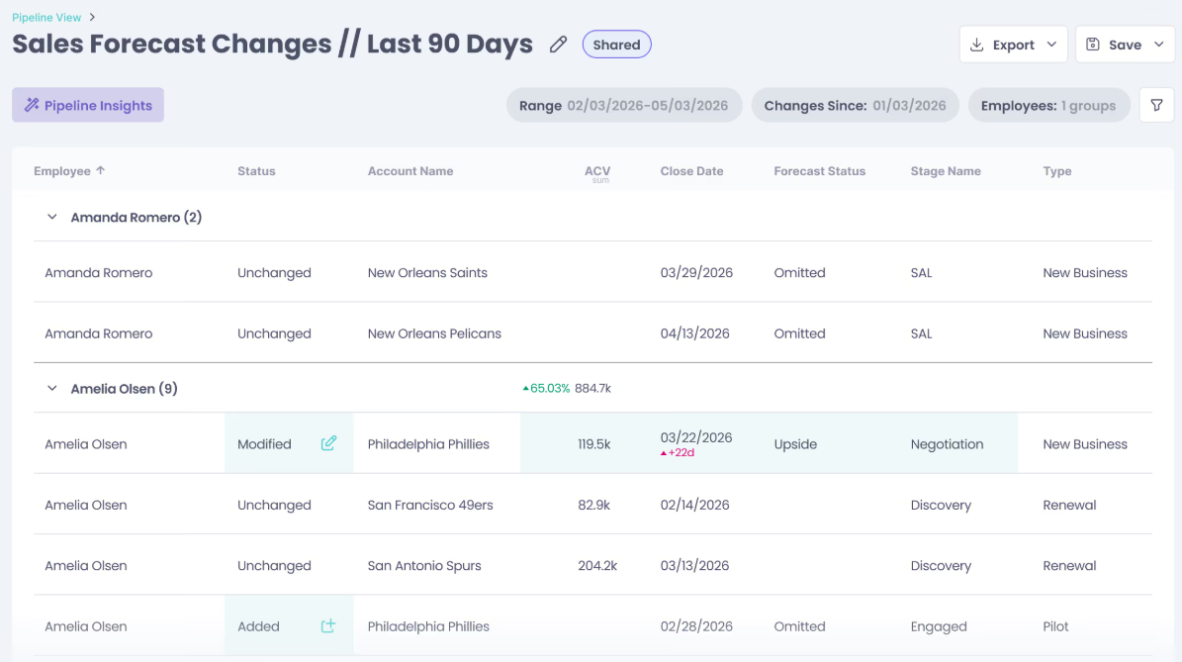1182x662 pixels.
Task: Click the Pipeline Insights wand icon
Action: click(32, 105)
